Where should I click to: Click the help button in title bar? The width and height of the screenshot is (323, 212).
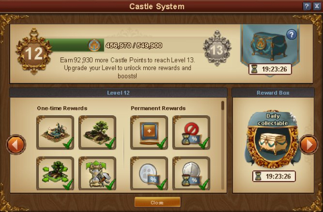(x=307, y=6)
